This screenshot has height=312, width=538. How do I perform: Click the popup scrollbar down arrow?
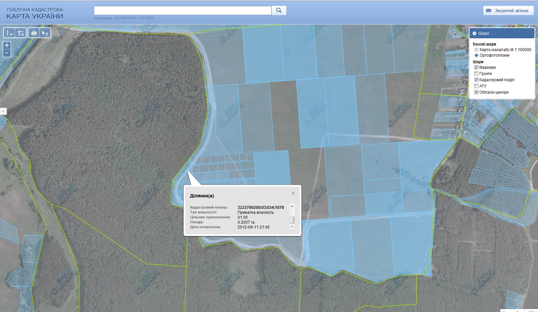click(x=292, y=227)
